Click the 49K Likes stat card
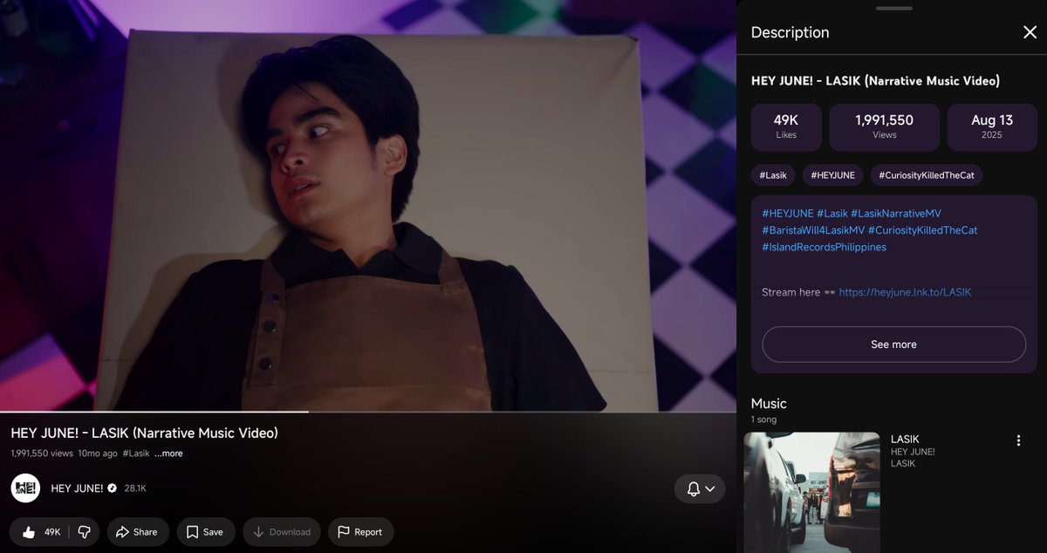 click(786, 127)
